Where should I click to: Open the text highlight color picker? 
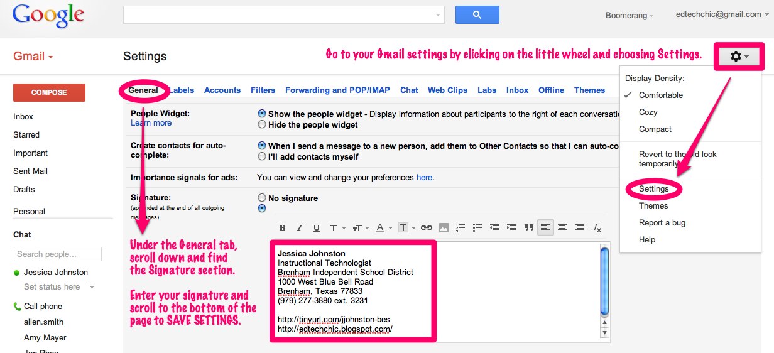[405, 228]
